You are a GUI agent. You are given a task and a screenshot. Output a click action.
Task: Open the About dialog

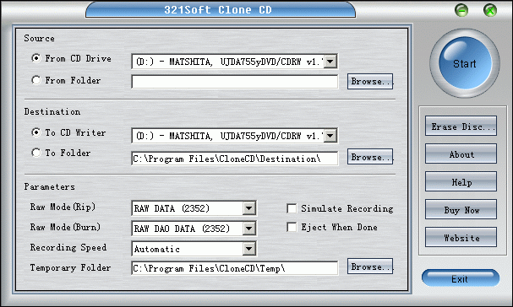pyautogui.click(x=461, y=153)
